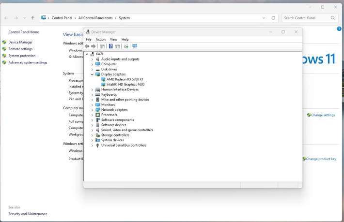Click the Audio inputs and outputs speaker icon

pyautogui.click(x=97, y=59)
